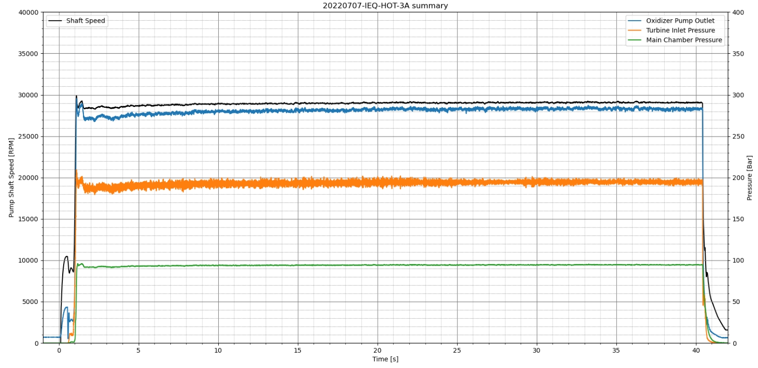
Task: Click the 50 tick on the pressure axis
Action: (736, 302)
